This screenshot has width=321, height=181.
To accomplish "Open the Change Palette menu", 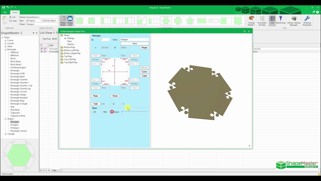I will 251,21.
